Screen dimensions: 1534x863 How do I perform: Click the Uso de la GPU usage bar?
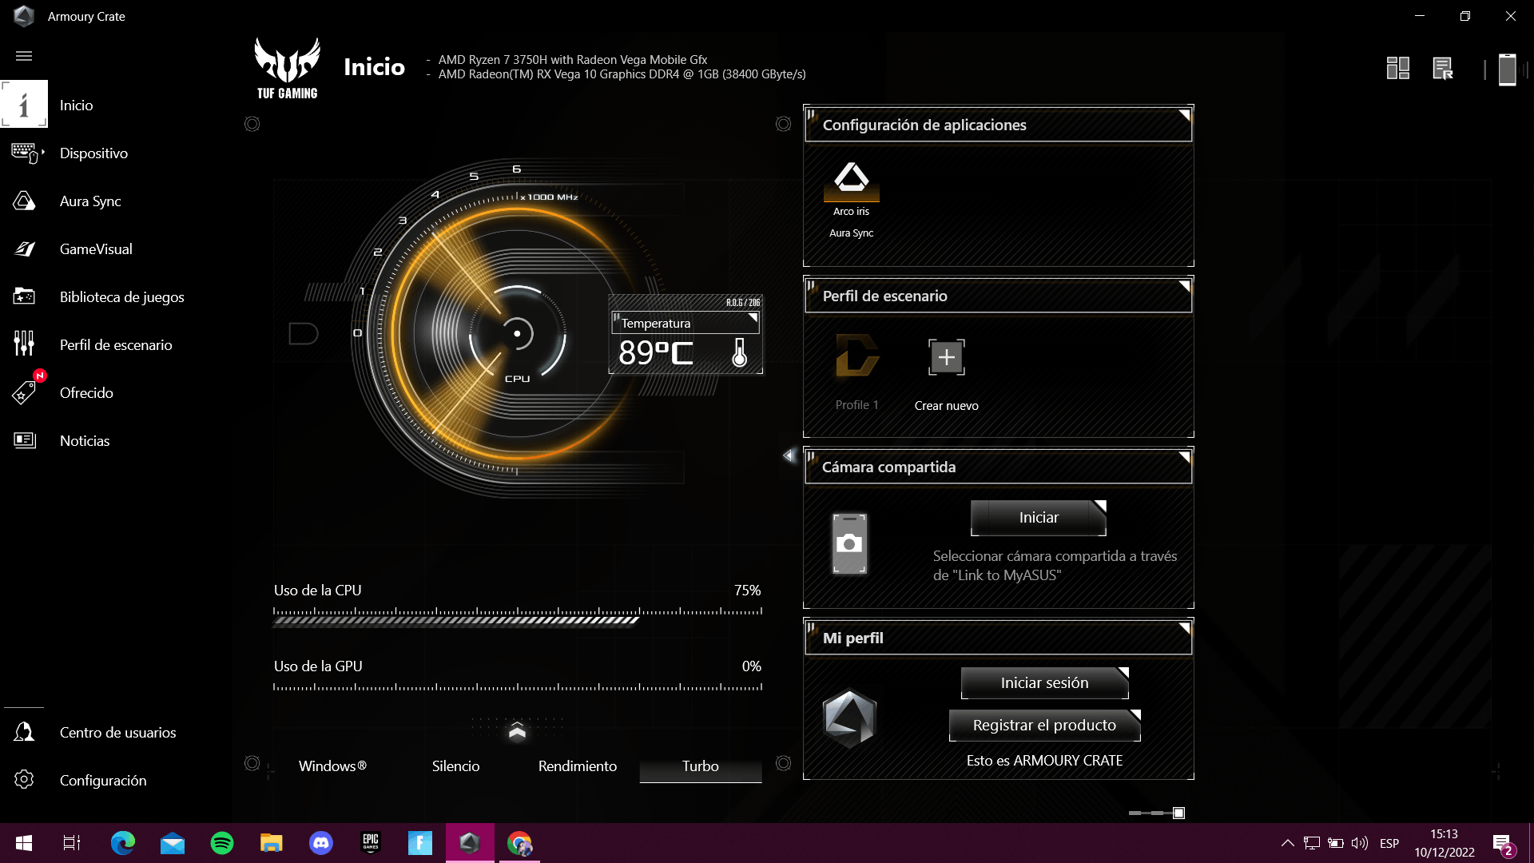click(518, 687)
